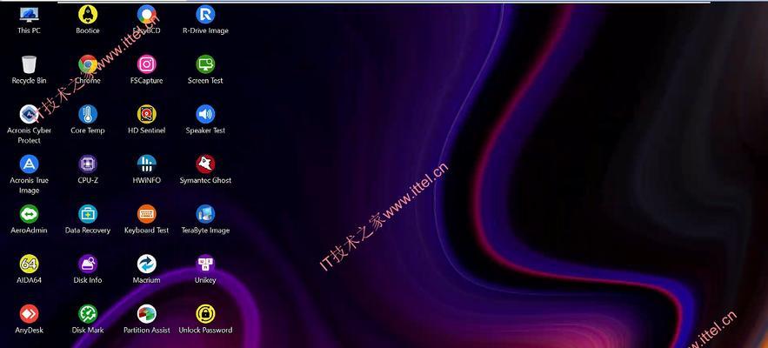The height and width of the screenshot is (348, 768).
Task: Open the This PC desktop icon
Action: pos(29,15)
